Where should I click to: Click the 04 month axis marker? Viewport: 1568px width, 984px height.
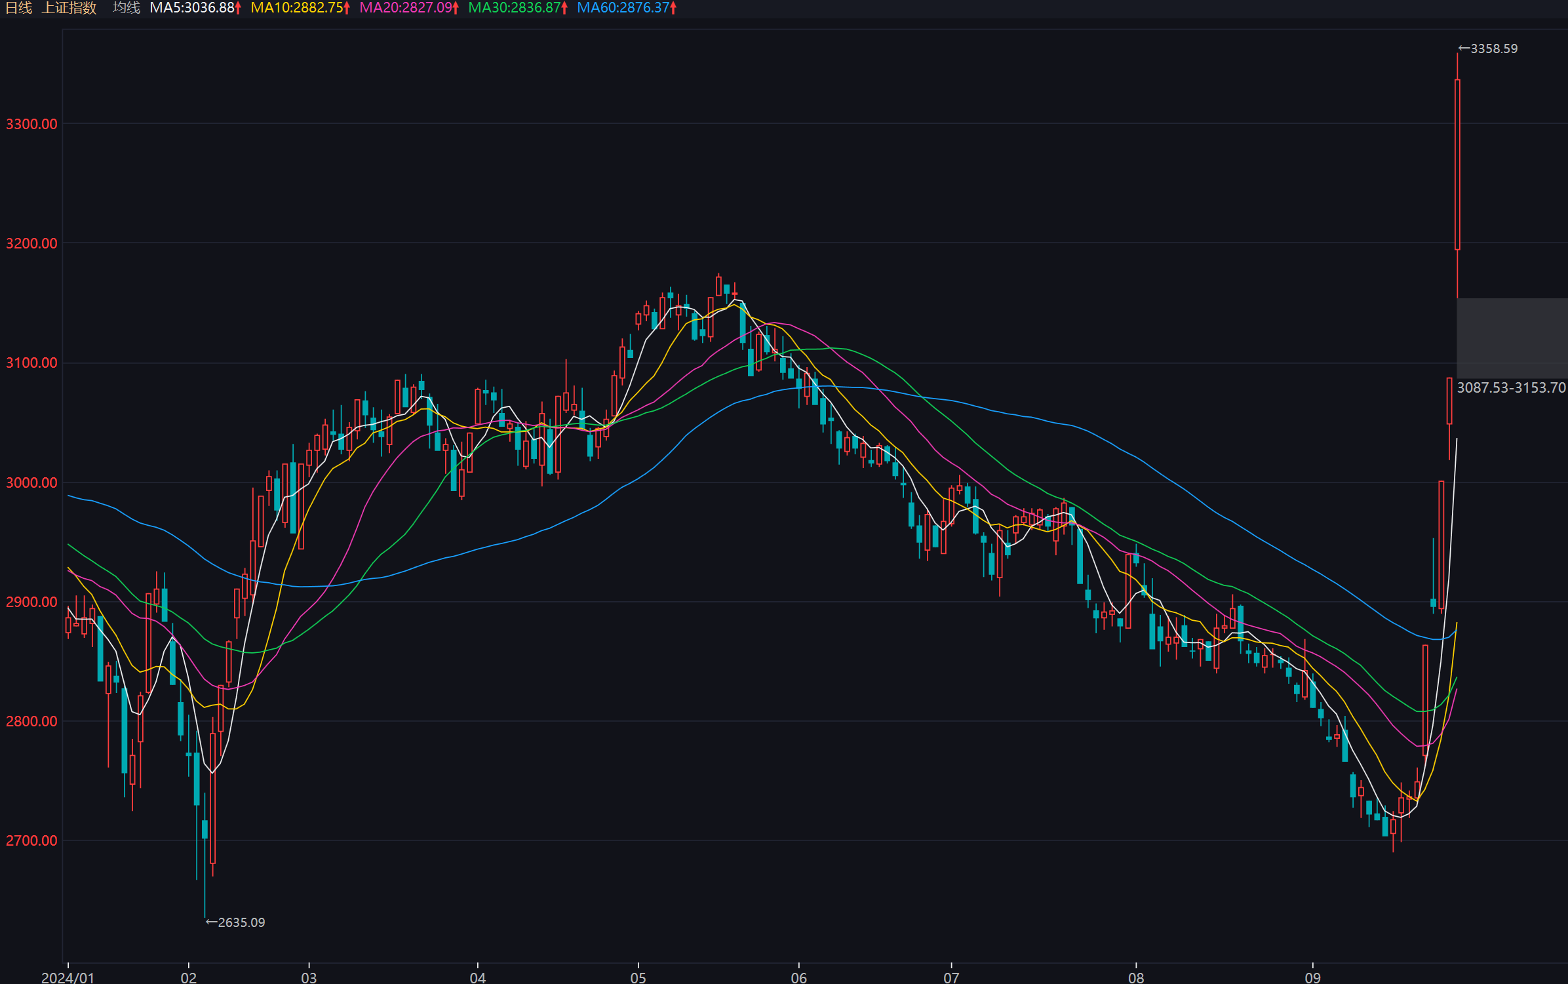[478, 977]
